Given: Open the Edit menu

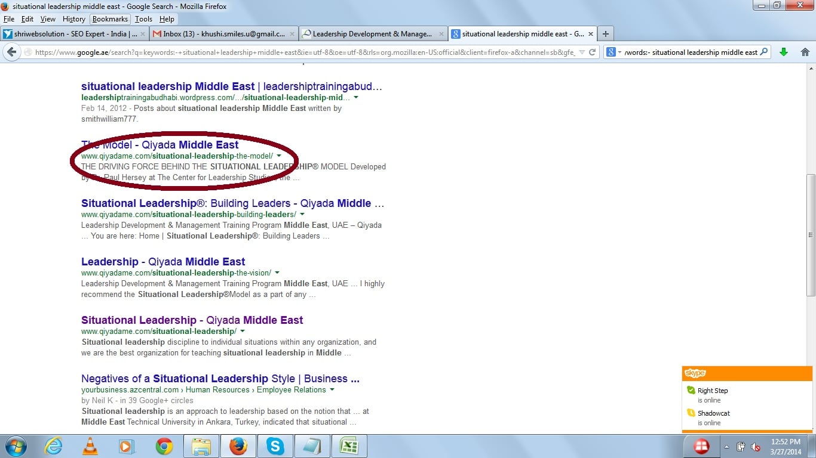Looking at the screenshot, I should click(27, 19).
